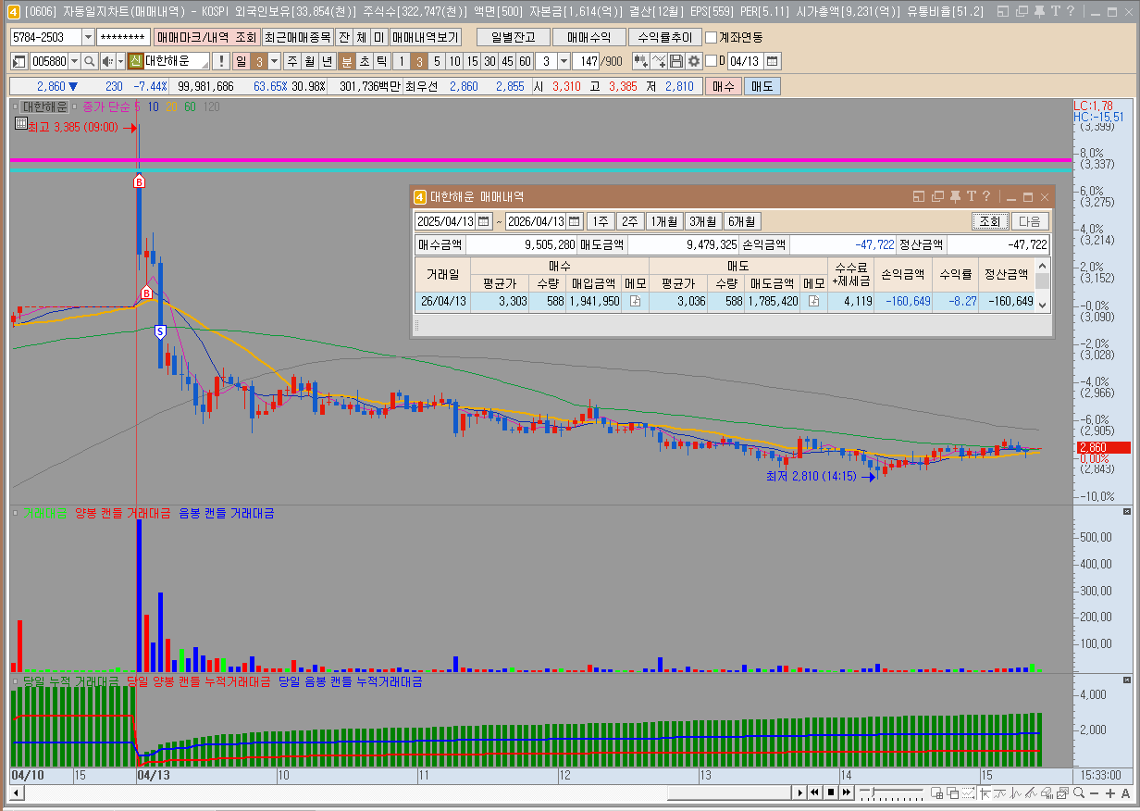Viewport: 1140px width, 811px height.
Task: Click the plus zoom-in icon at bottom
Action: point(1110,793)
